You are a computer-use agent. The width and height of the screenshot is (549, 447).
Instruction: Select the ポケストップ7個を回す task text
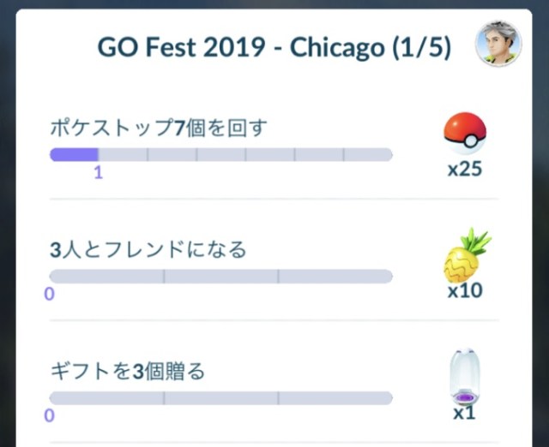click(x=159, y=128)
